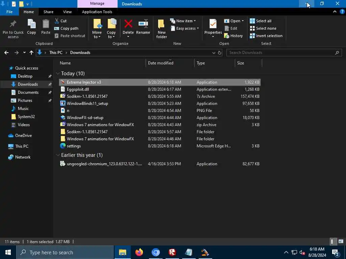Open System32 folder in the sidebar

26,116
